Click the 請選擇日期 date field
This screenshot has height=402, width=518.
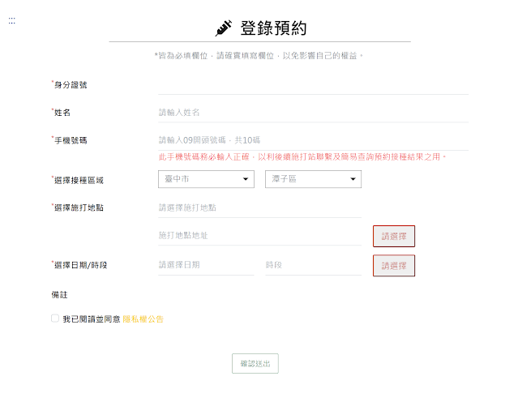pyautogui.click(x=206, y=265)
